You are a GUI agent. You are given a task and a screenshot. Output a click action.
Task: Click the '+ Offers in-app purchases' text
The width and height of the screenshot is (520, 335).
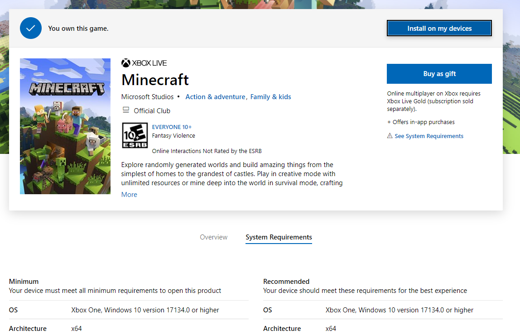421,122
